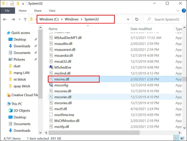Viewport: 187px width, 141px height.
Task: Switch to Details view layout icon
Action: 176,138
